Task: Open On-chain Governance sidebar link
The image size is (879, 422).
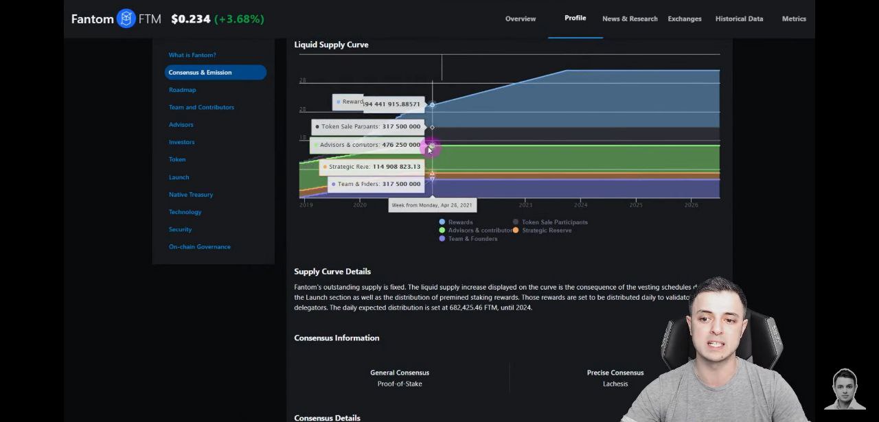Action: (x=200, y=247)
